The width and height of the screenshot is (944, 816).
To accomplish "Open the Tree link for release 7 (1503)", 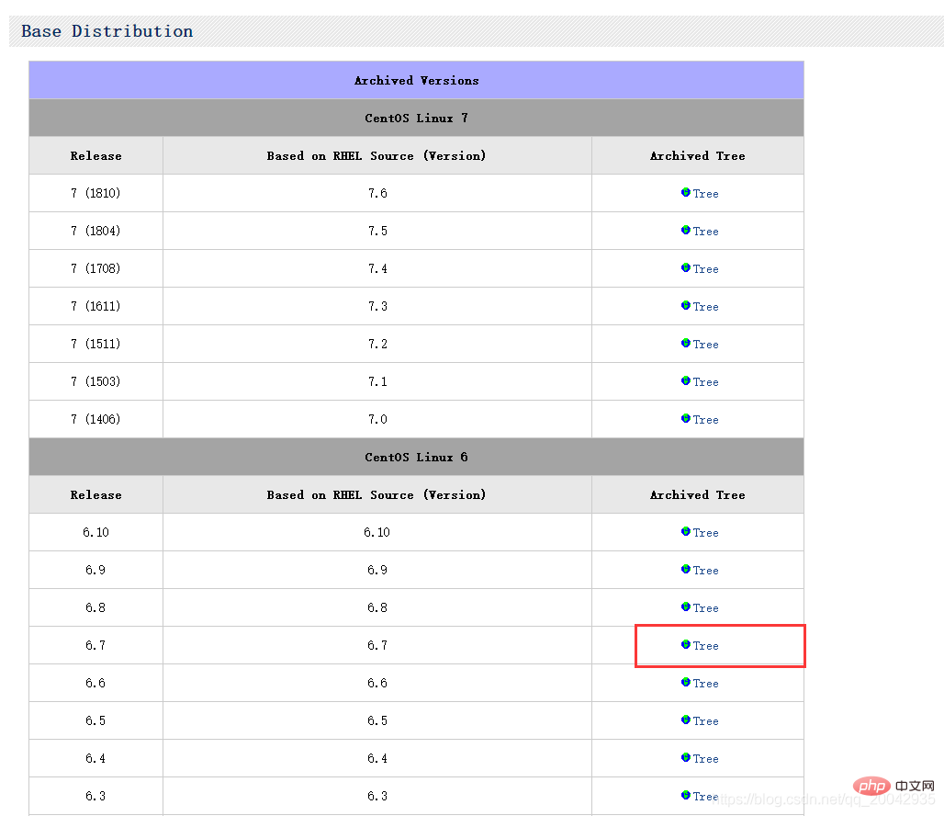I will [x=705, y=382].
